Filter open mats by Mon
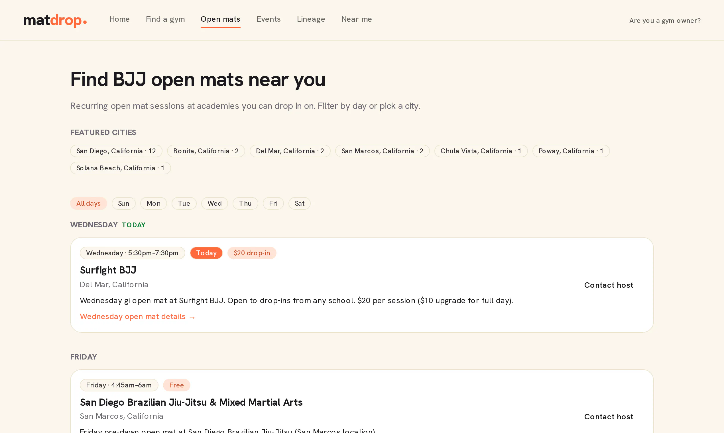The height and width of the screenshot is (433, 724). point(154,203)
